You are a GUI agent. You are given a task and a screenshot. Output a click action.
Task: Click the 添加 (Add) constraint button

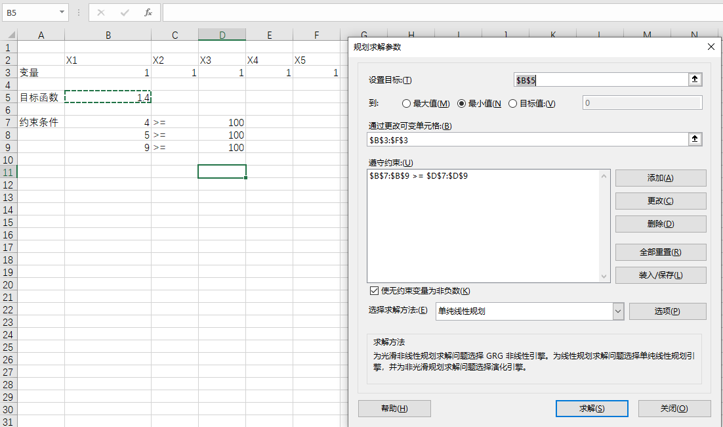660,178
